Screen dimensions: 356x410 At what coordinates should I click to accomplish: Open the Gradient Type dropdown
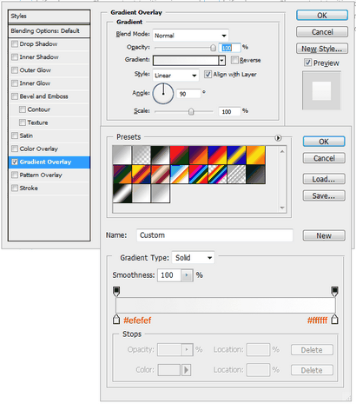click(x=193, y=257)
